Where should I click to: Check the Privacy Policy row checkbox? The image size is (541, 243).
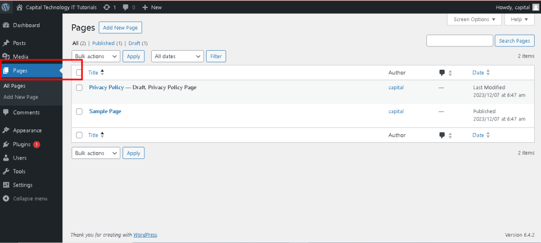pos(79,88)
